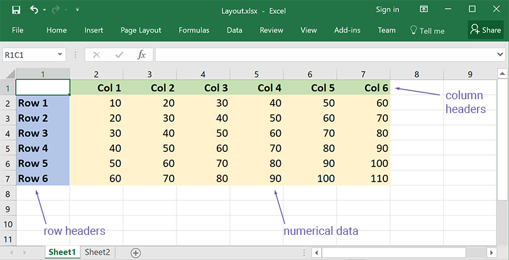The image size is (509, 260).
Task: Click the Redo arrow icon
Action: [55, 10]
